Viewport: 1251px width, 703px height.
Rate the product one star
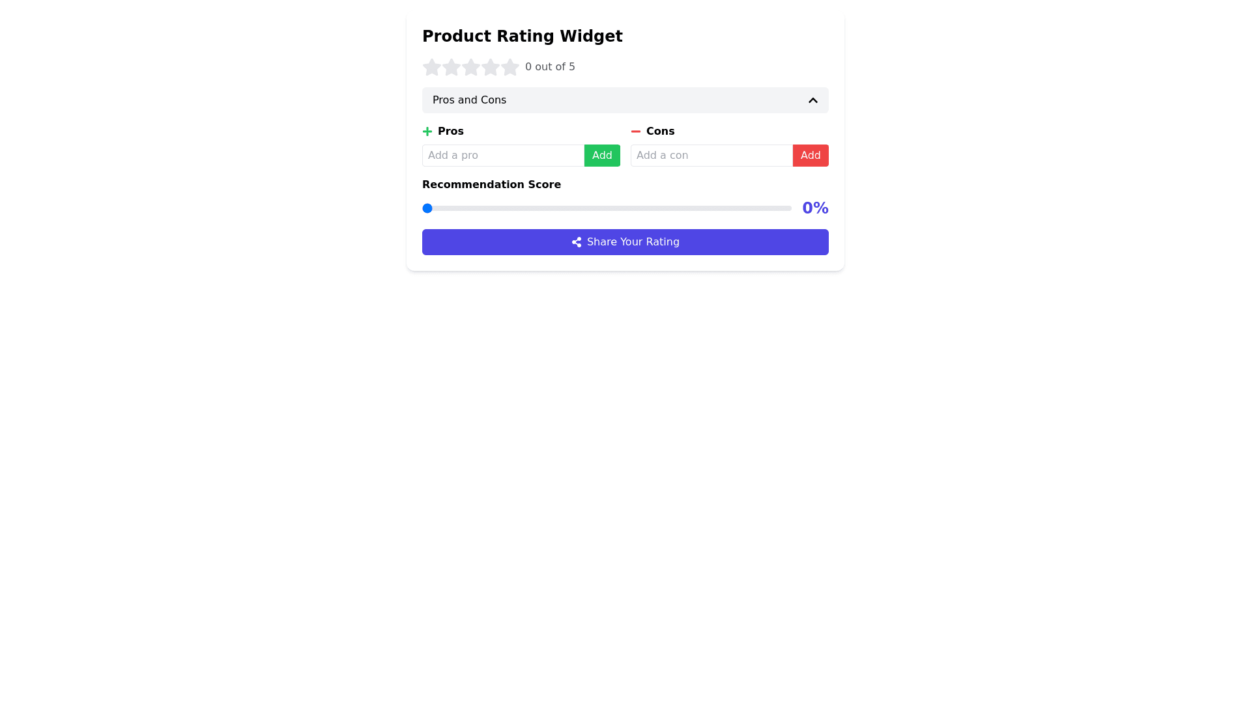coord(431,67)
